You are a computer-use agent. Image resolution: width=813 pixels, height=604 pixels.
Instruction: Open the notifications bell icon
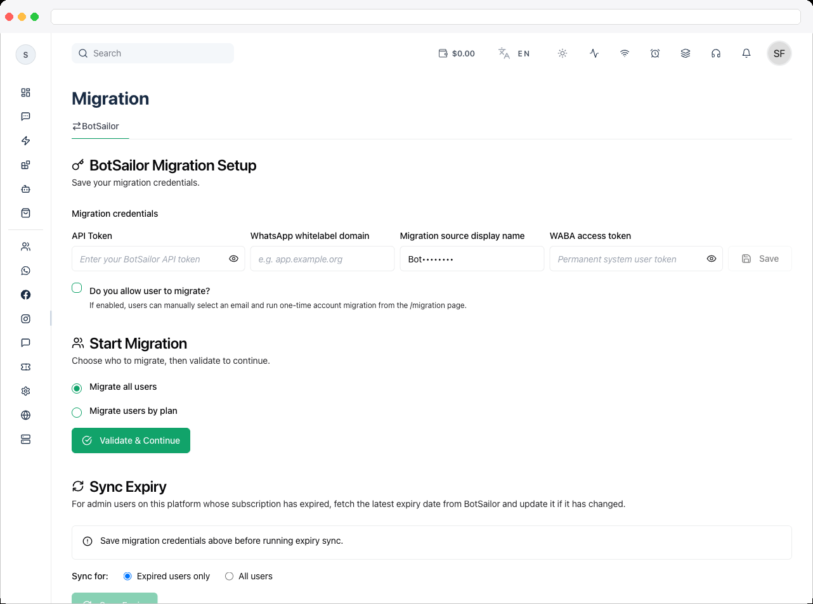(746, 53)
